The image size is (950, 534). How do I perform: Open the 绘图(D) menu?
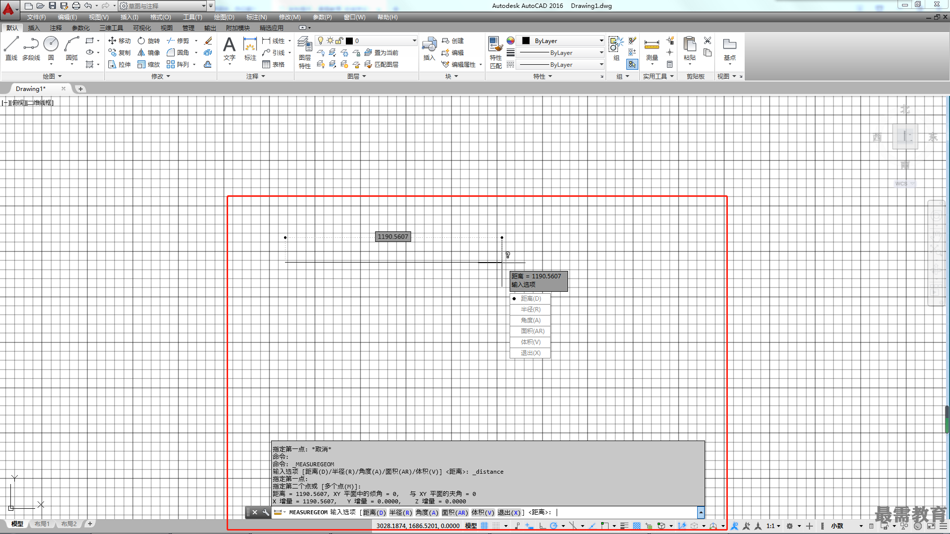224,17
